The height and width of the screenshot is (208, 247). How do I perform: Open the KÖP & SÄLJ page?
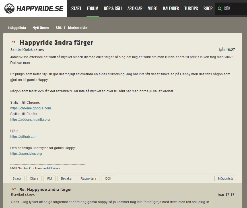113,9
